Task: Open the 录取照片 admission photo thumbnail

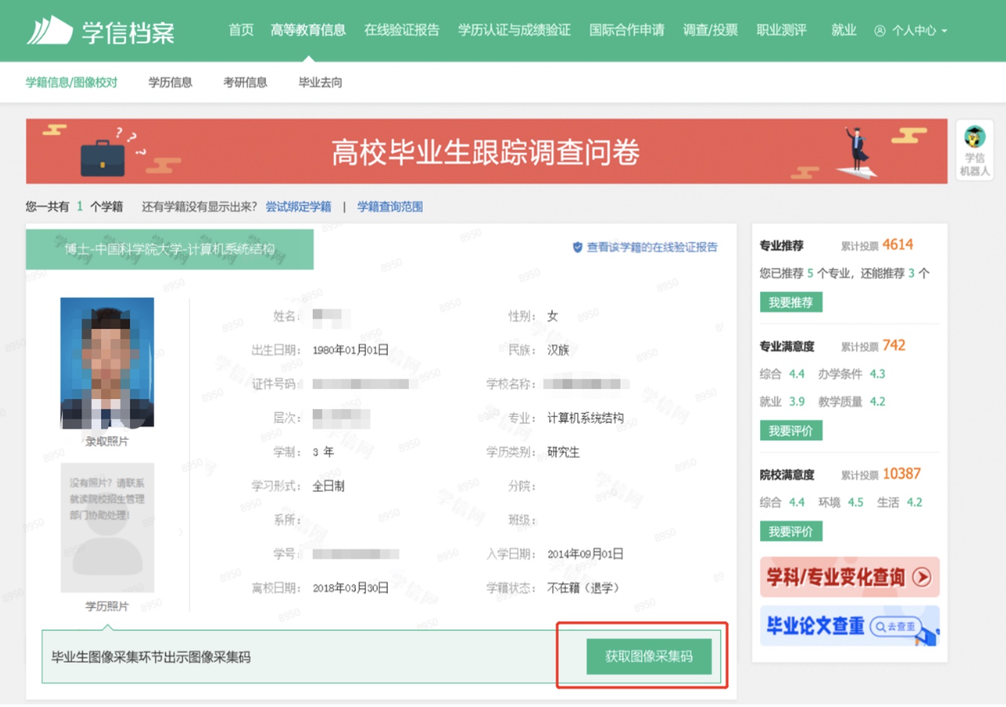Action: pos(107,363)
